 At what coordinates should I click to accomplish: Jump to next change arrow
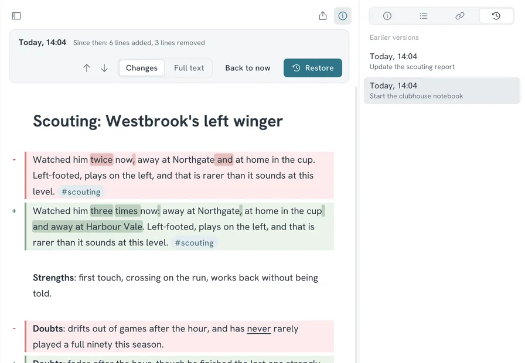coord(104,68)
